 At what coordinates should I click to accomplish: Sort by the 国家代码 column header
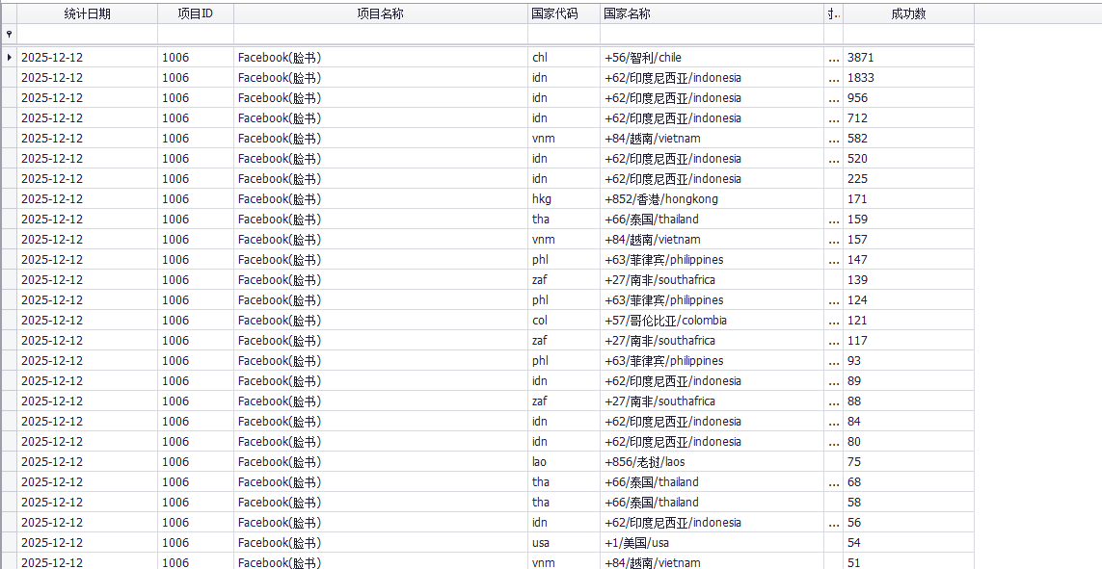coord(564,13)
